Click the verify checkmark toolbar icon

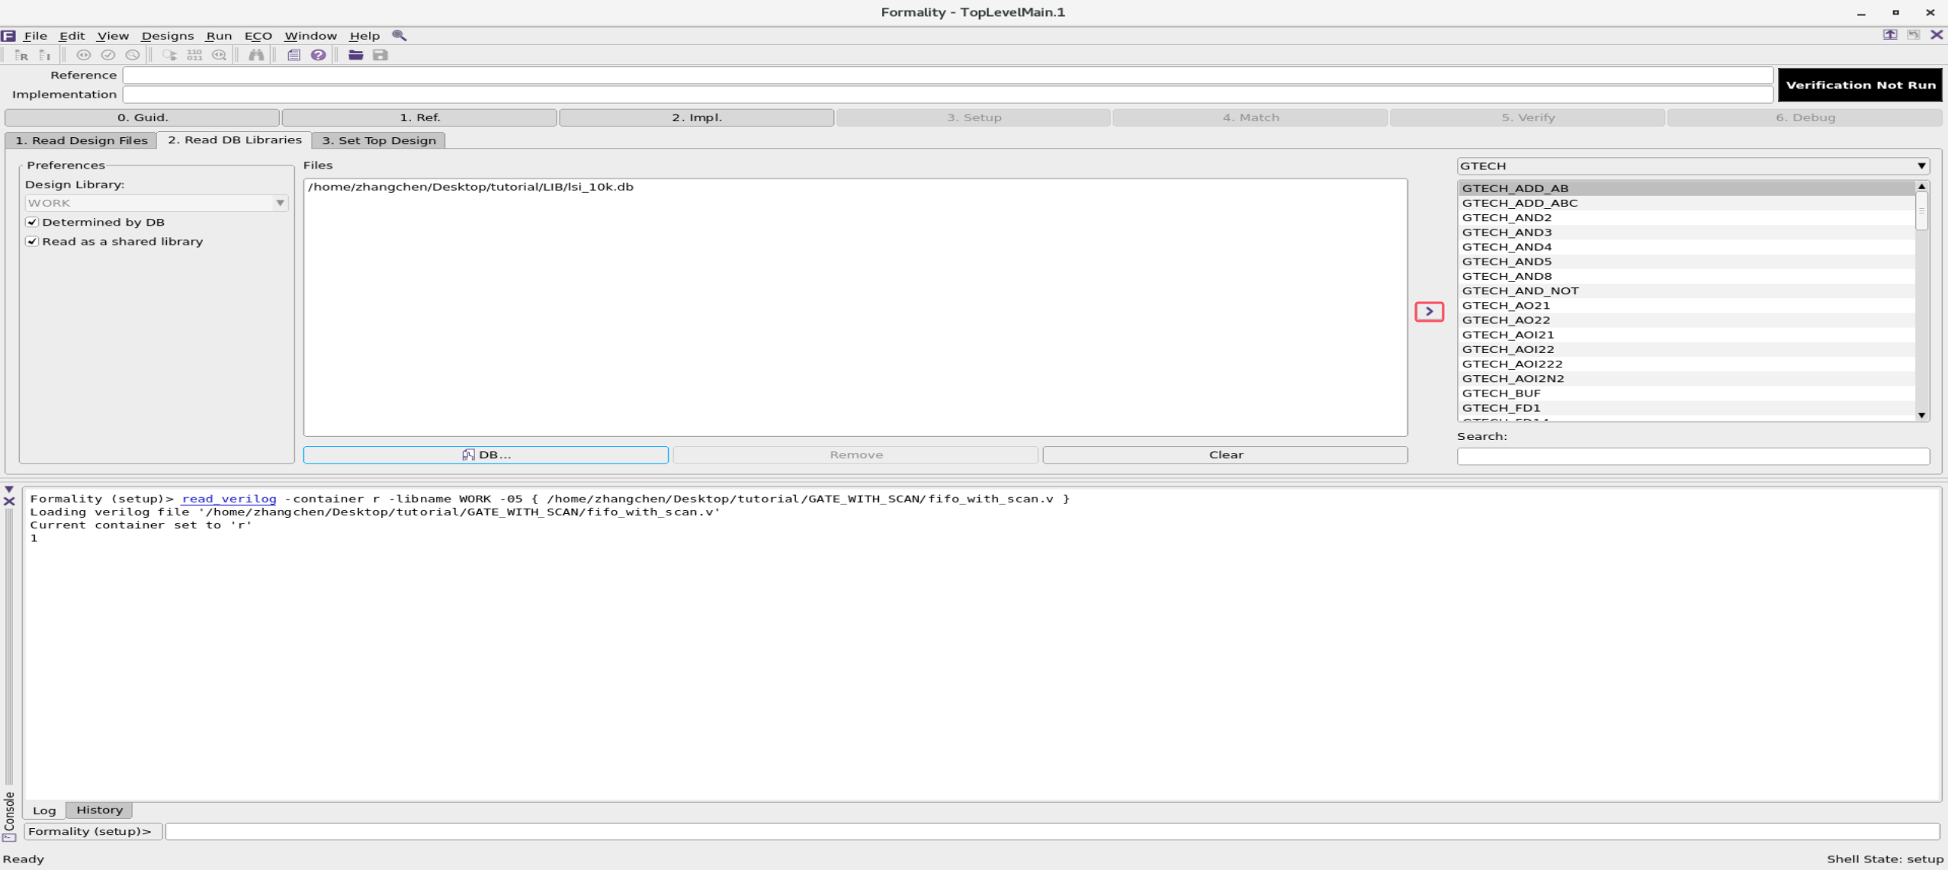pos(109,55)
